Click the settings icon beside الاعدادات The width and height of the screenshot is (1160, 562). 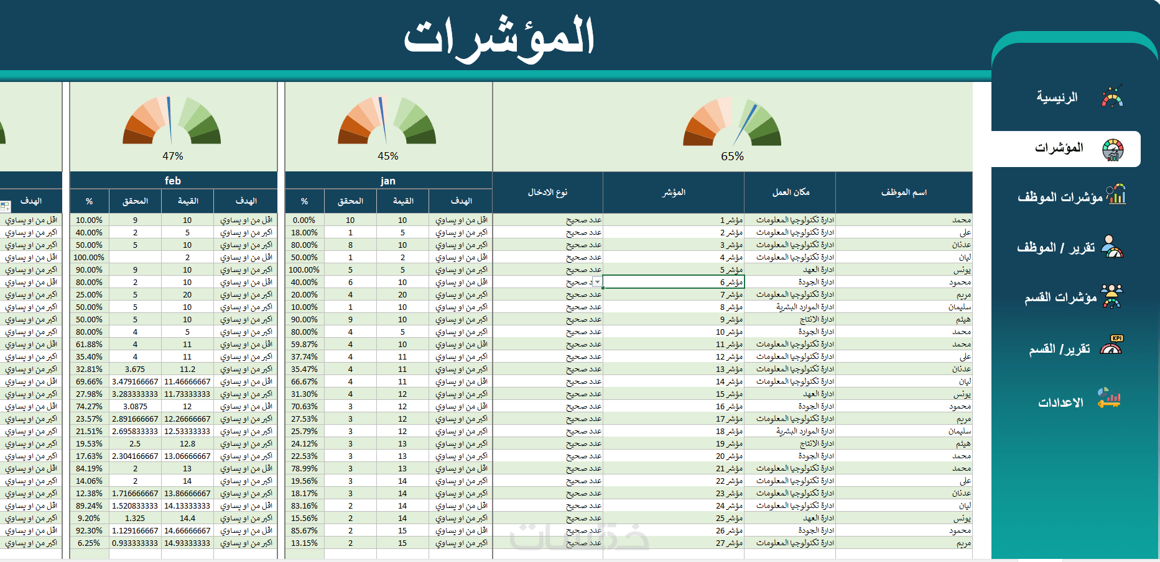click(x=1109, y=398)
